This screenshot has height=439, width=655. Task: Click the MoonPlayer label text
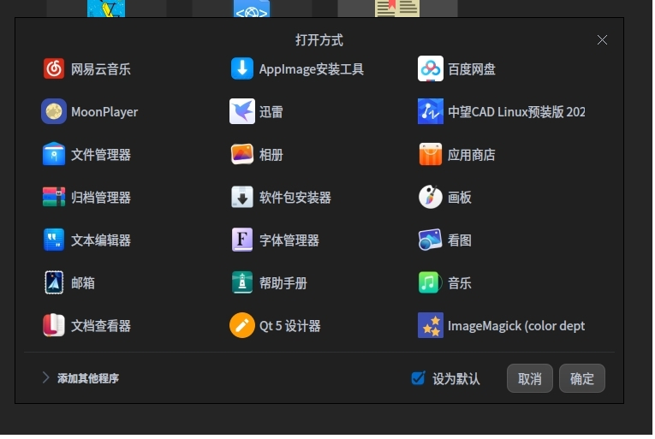pos(104,112)
